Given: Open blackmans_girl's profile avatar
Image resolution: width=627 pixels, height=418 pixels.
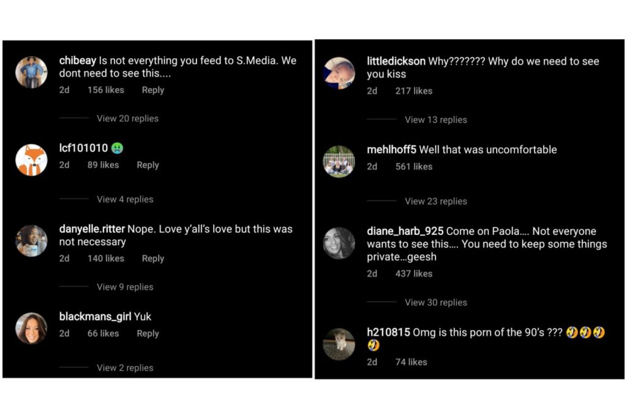Looking at the screenshot, I should (31, 328).
